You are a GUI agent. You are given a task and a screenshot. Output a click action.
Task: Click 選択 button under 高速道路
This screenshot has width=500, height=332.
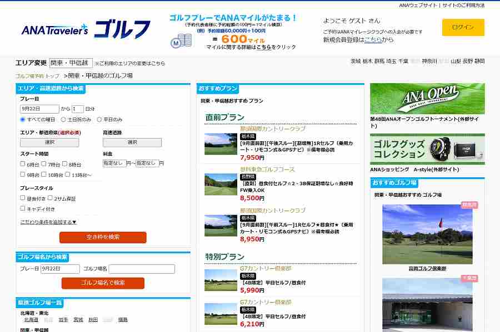[132, 142]
